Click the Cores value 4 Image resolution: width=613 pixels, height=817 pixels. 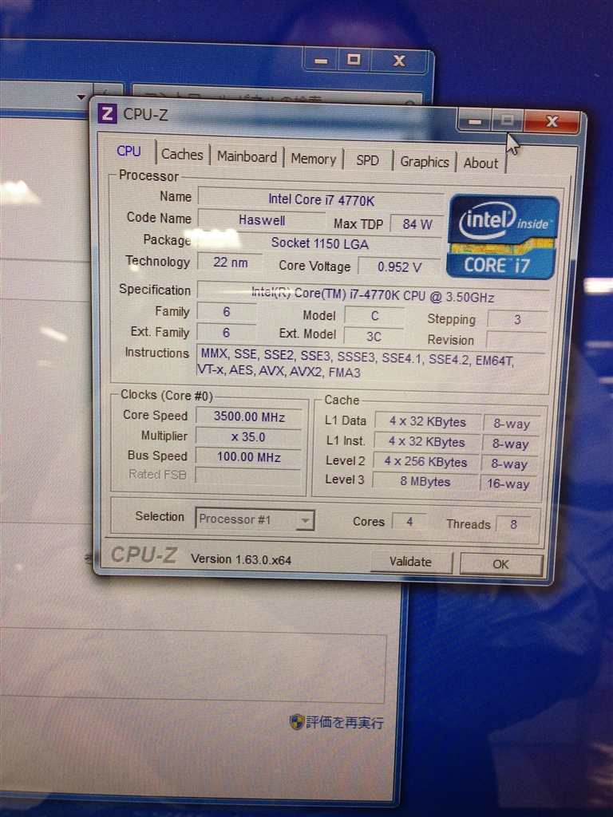pyautogui.click(x=409, y=522)
